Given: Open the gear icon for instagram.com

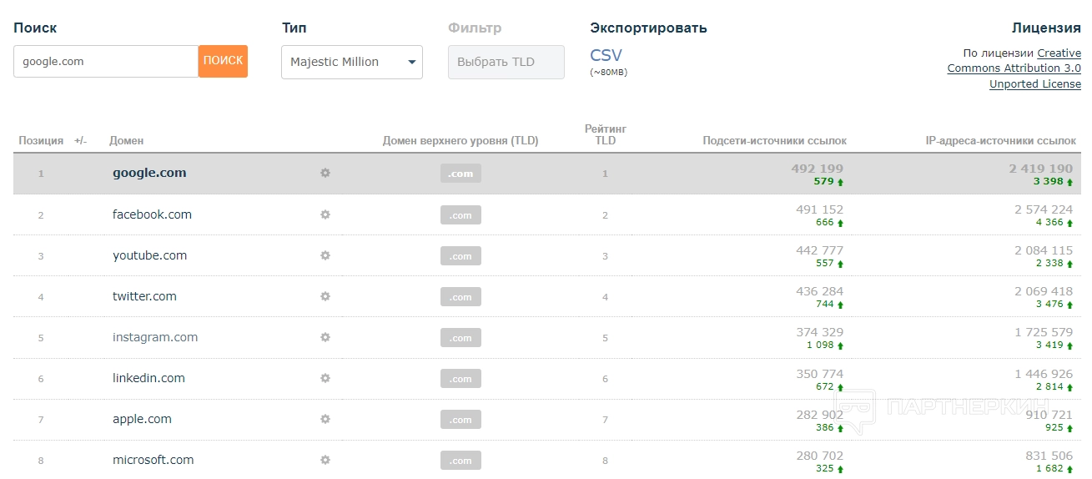Looking at the screenshot, I should (325, 337).
